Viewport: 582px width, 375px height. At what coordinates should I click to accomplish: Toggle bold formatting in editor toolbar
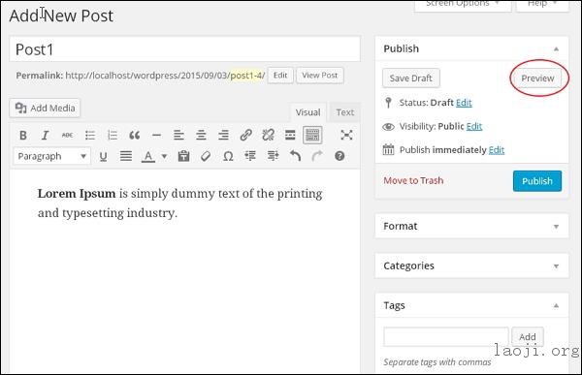[x=23, y=136]
